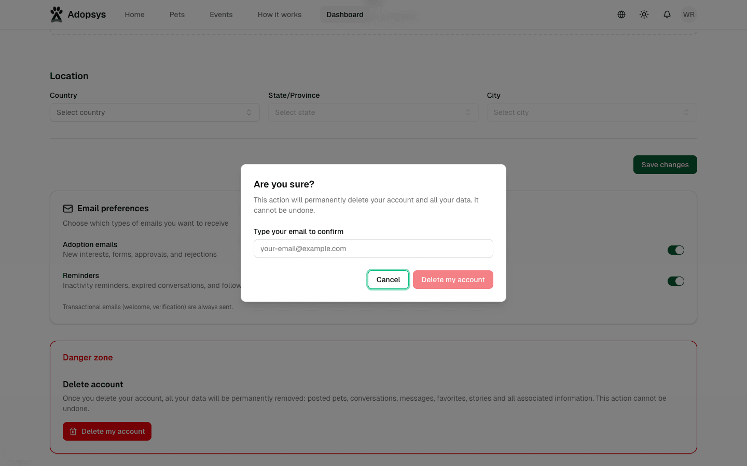Navigate to the Events page
The image size is (747, 466).
pyautogui.click(x=221, y=14)
